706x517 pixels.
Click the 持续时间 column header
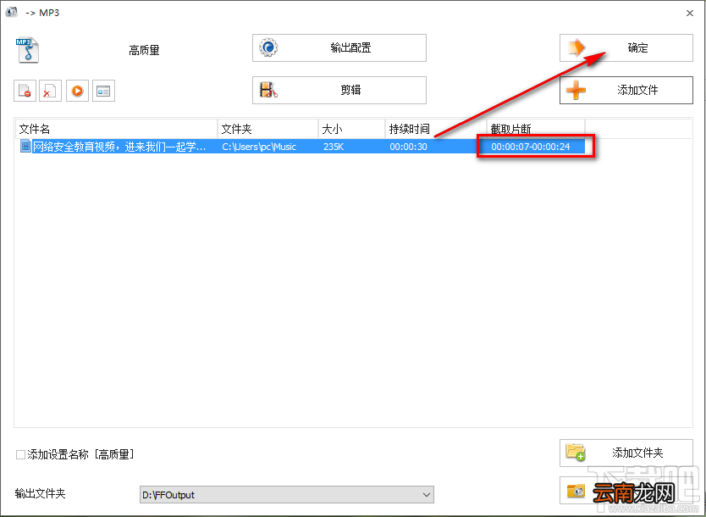click(436, 130)
